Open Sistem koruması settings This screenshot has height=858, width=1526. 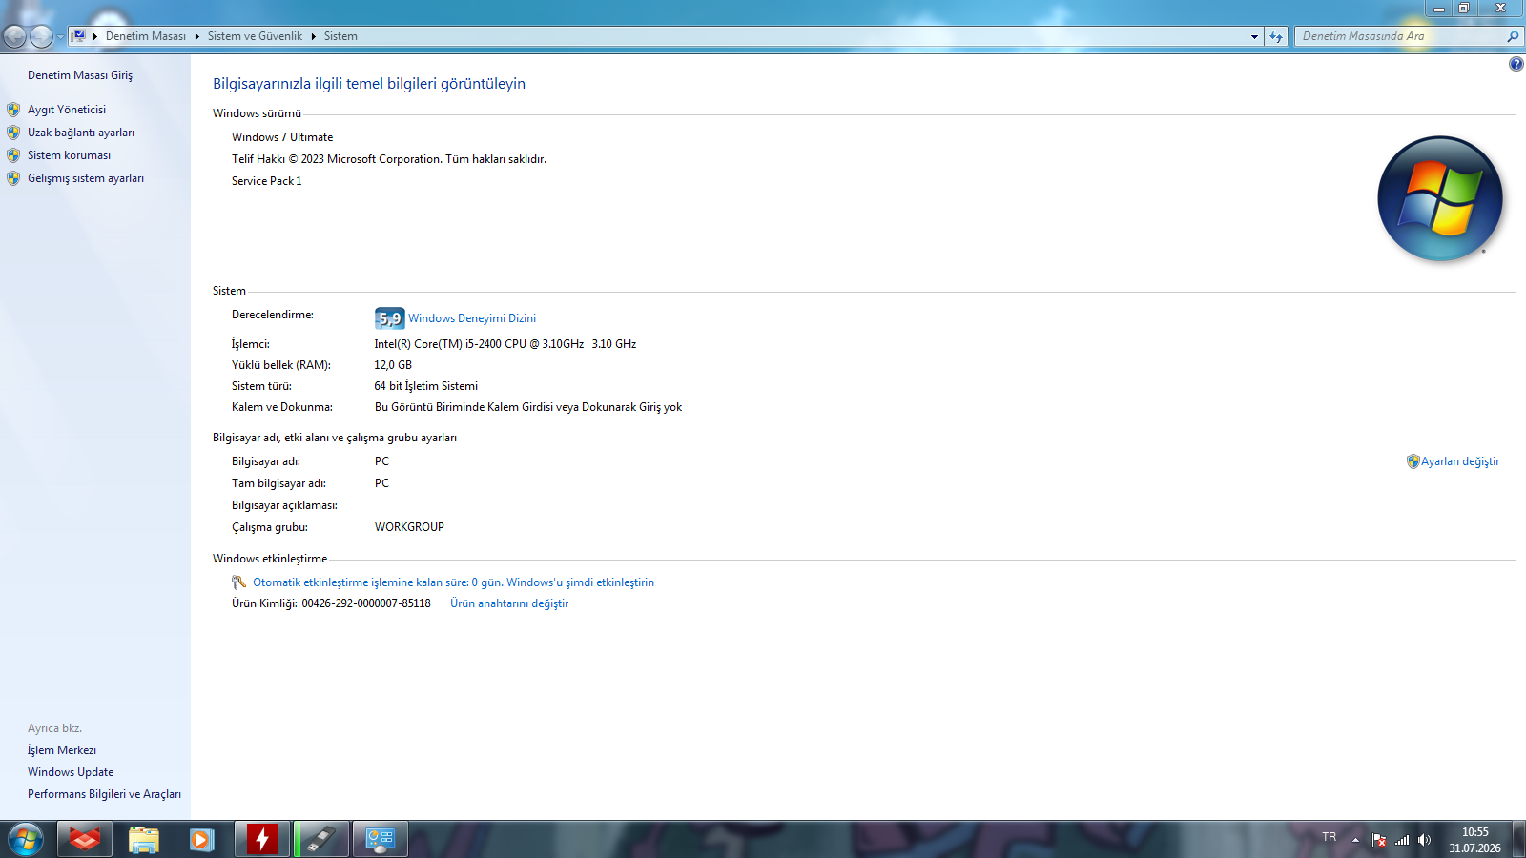pyautogui.click(x=69, y=155)
